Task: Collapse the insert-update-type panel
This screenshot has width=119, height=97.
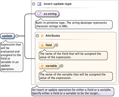Action: click(34, 4)
